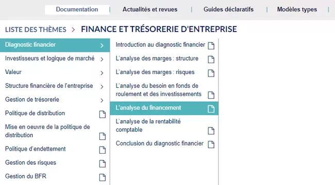Expand the Valeur section arrow
The width and height of the screenshot is (335, 185).
coord(102,73)
